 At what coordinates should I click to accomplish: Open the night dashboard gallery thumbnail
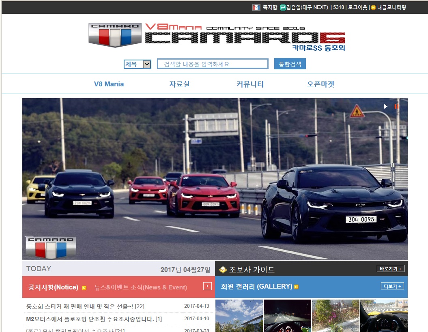pyautogui.click(x=287, y=316)
